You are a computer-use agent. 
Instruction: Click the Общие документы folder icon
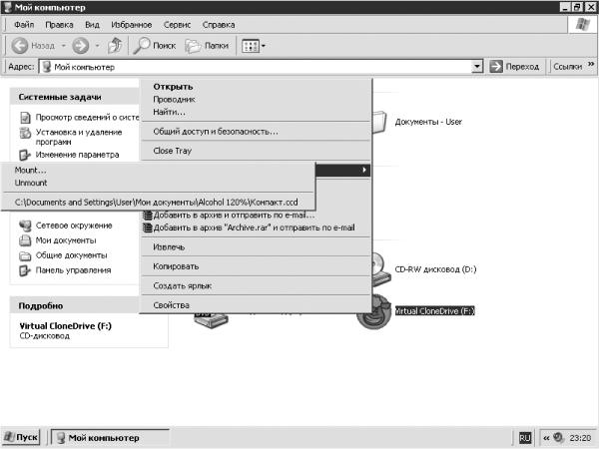pyautogui.click(x=25, y=255)
